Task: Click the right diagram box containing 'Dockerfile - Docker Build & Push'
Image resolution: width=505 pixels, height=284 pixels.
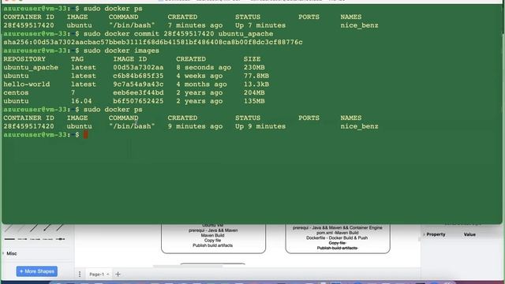Action: pyautogui.click(x=338, y=238)
